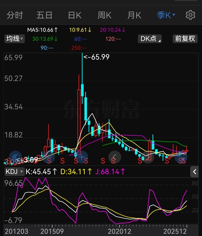This screenshot has height=236, width=202.
Task: Click the green 30:13.69 moving average label
Action: click(x=45, y=39)
